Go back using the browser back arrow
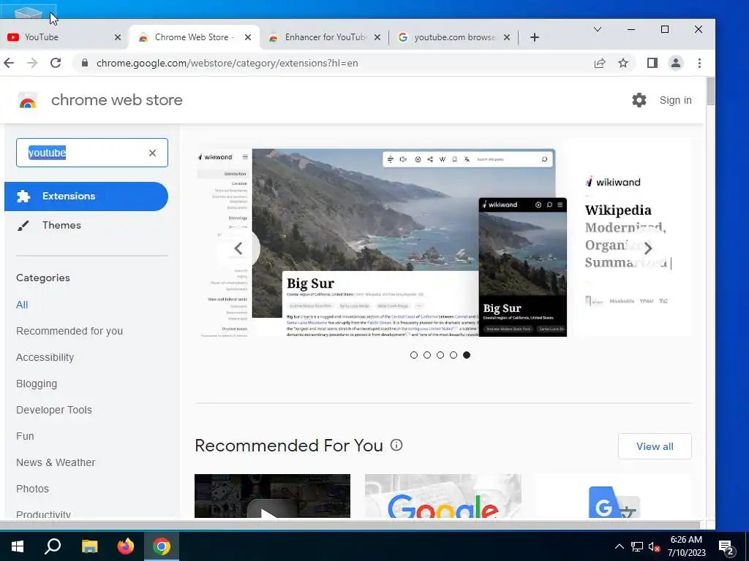Viewport: 749px width, 561px height. [9, 63]
